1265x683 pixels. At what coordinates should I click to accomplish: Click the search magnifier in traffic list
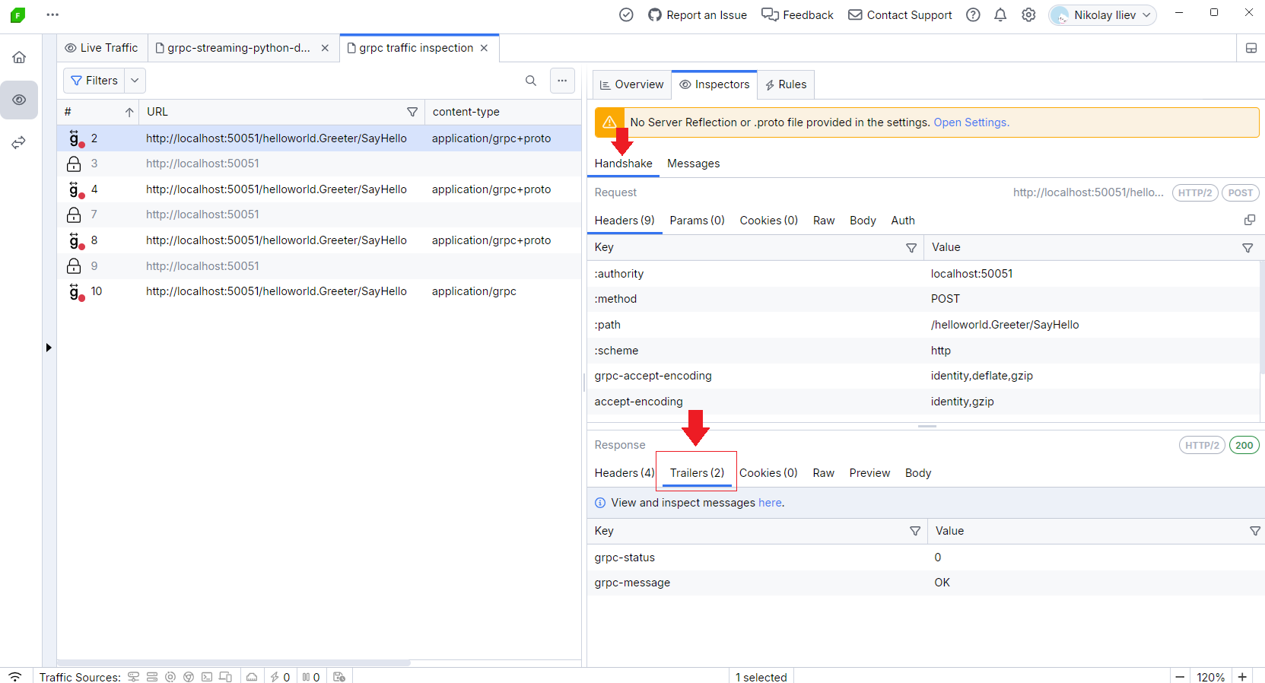click(531, 81)
